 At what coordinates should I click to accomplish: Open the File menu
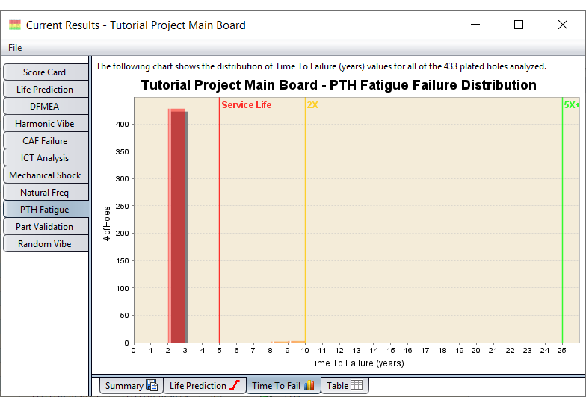click(x=15, y=48)
